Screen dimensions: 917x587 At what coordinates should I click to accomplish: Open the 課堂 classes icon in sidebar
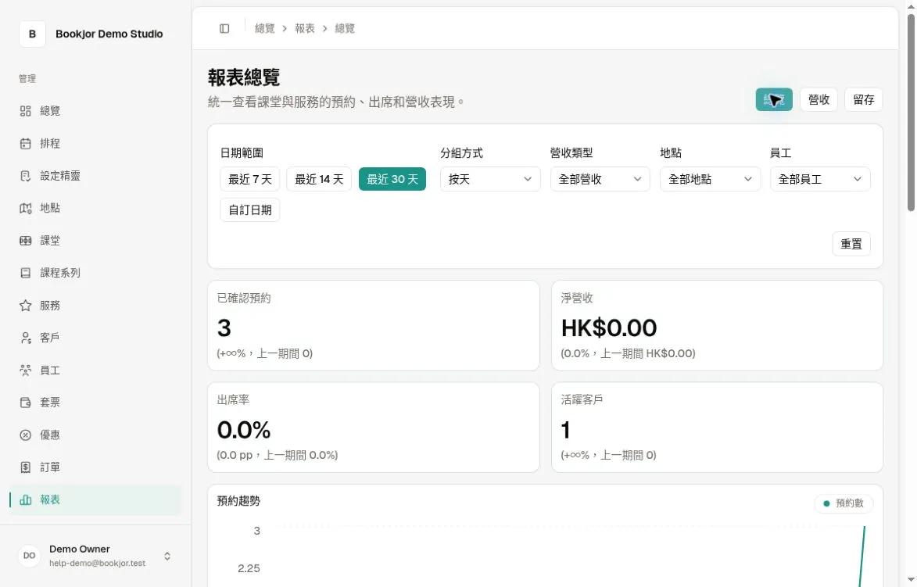tap(25, 241)
